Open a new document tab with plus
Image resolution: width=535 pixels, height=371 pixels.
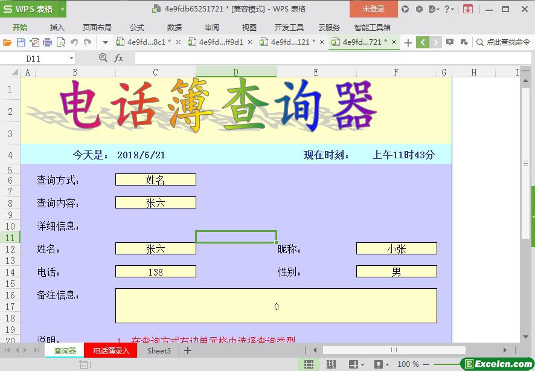pyautogui.click(x=408, y=42)
